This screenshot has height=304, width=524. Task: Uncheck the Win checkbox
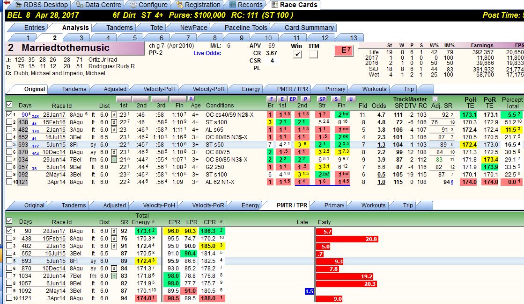[x=297, y=54]
